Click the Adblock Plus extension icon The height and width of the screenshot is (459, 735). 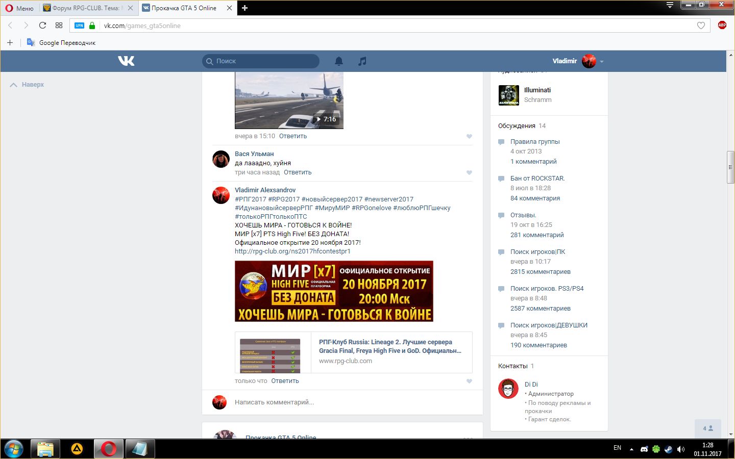pos(722,25)
